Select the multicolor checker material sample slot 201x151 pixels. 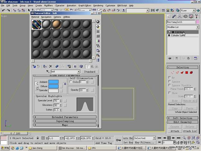[x=37, y=25]
